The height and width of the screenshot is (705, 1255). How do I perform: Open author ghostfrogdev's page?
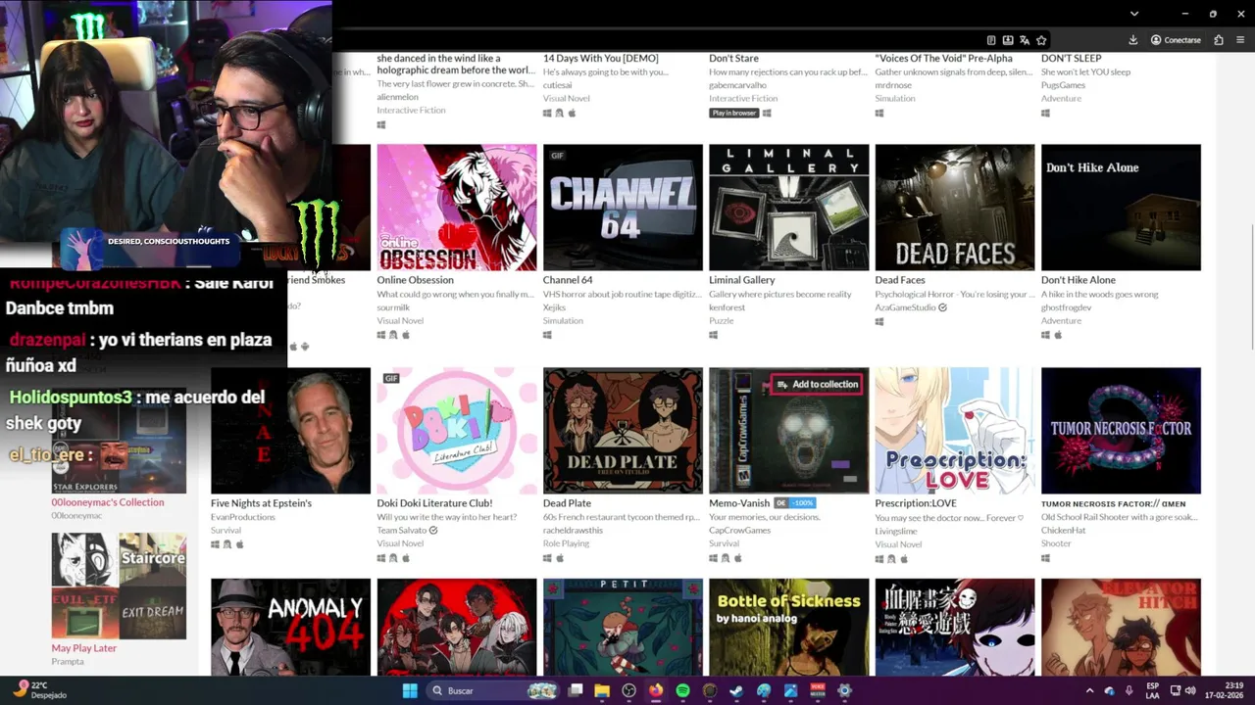pos(1067,307)
